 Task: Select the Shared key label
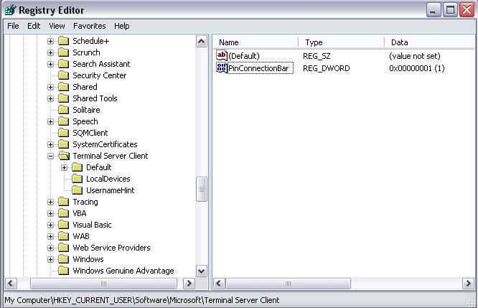[85, 87]
